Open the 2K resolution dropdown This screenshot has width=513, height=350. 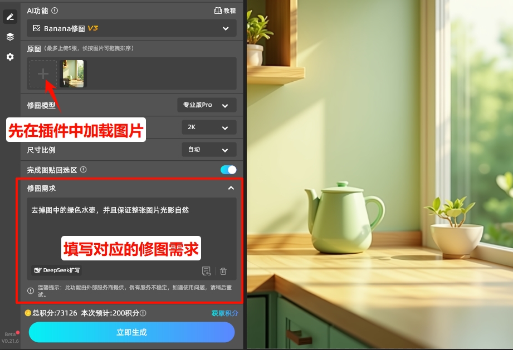coord(209,127)
